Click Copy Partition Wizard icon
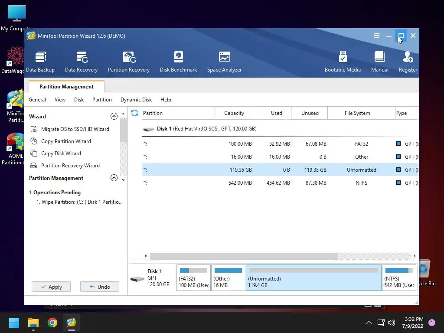Image resolution: width=444 pixels, height=333 pixels. click(34, 141)
